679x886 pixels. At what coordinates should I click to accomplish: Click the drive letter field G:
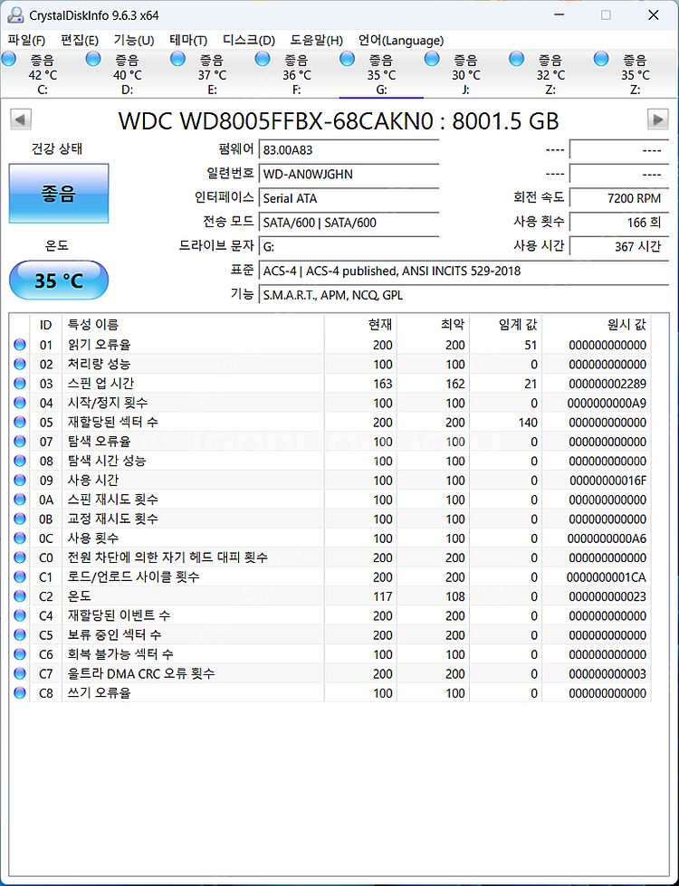point(349,247)
